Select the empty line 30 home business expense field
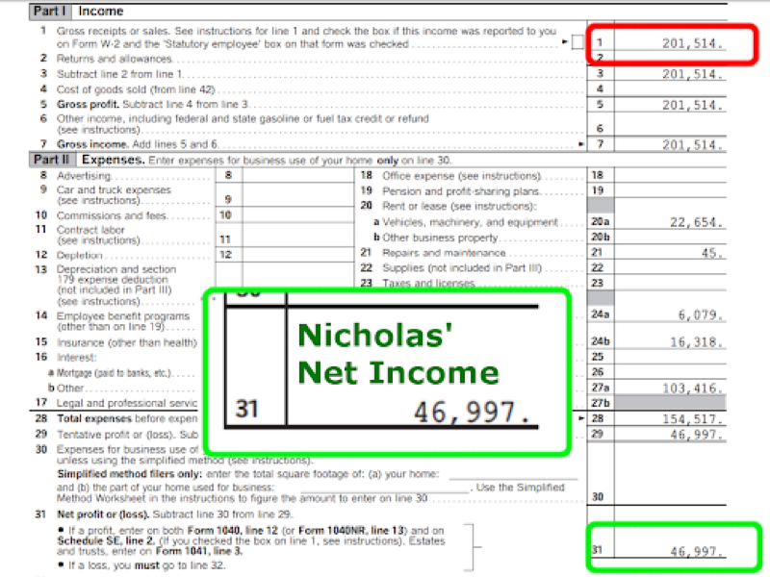This screenshot has height=577, width=770. click(x=681, y=497)
